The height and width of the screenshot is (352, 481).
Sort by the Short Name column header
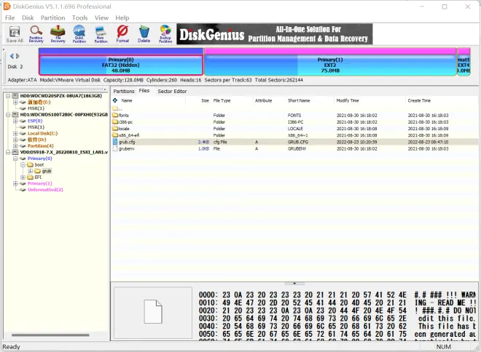(x=299, y=100)
